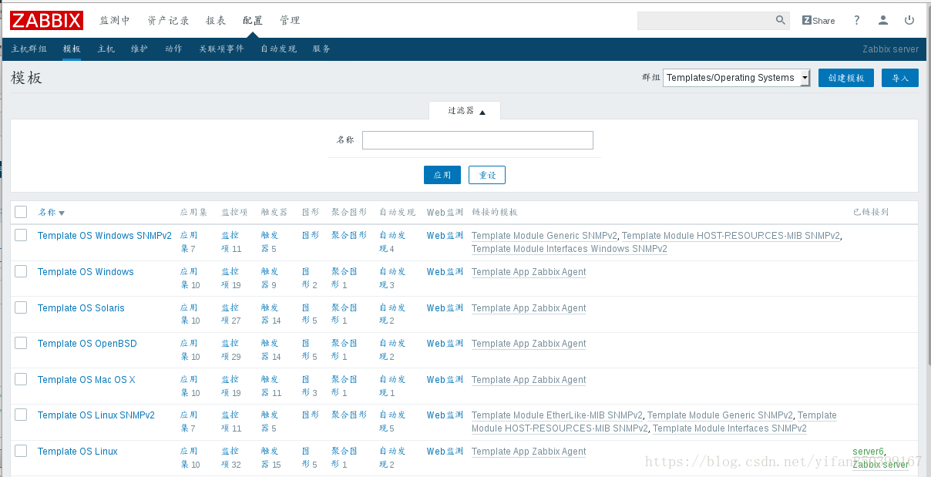931x477 pixels.
Task: Open 图形 3 of Template OS Mac OS X
Action: 309,386
